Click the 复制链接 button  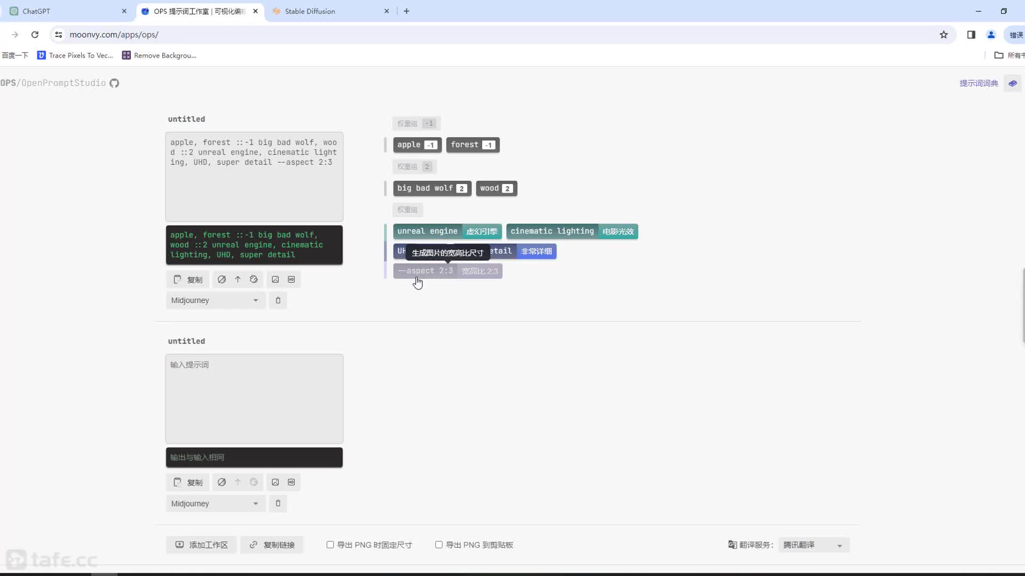pos(273,545)
